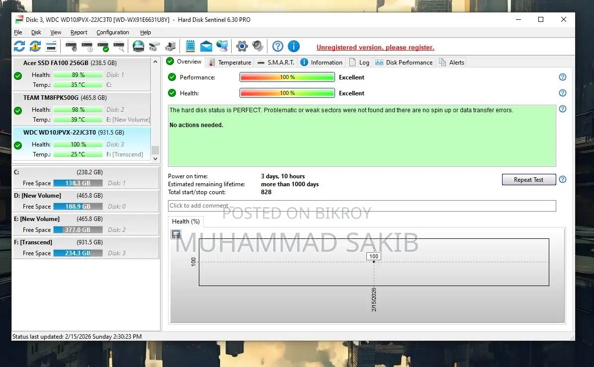
Task: Click the blue envelope email icon
Action: click(x=206, y=47)
